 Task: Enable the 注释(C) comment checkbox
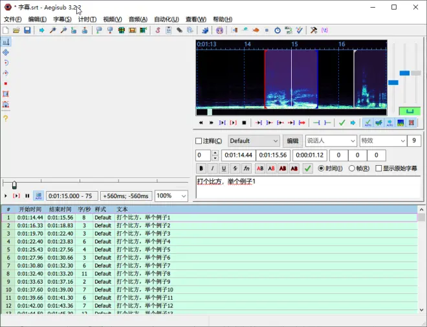[x=199, y=141]
